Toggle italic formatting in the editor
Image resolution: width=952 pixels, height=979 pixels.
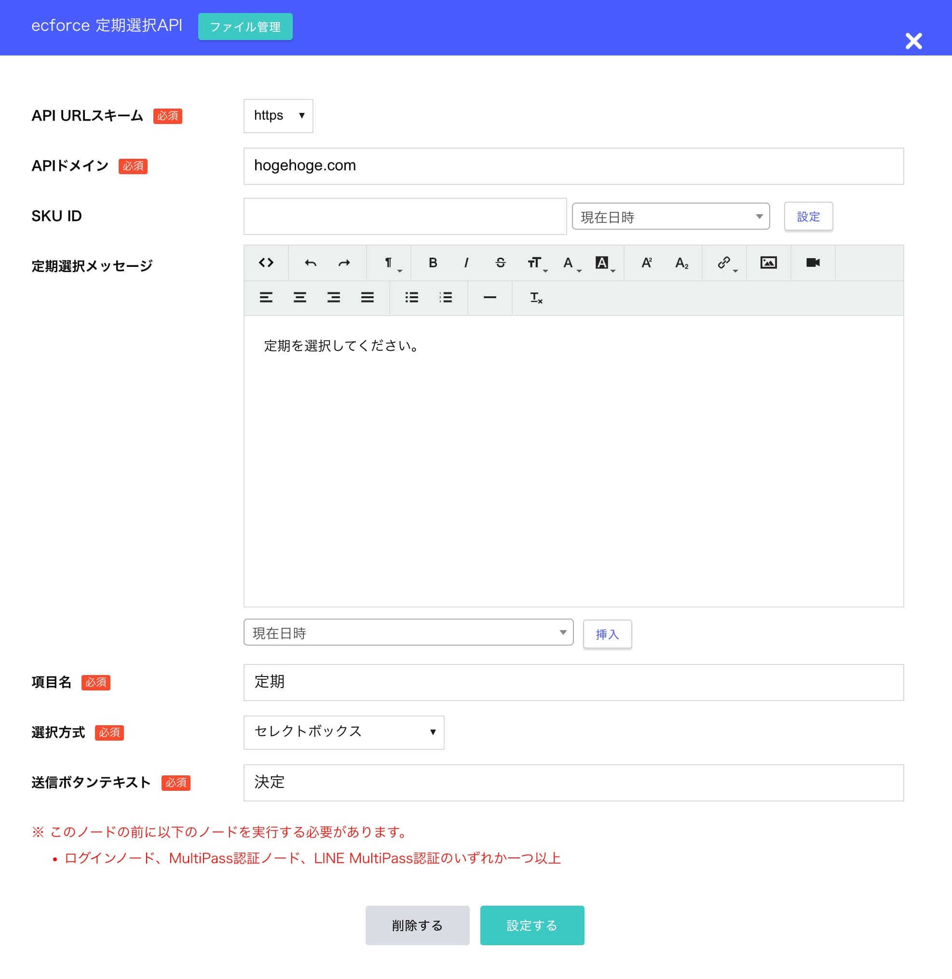coord(466,262)
